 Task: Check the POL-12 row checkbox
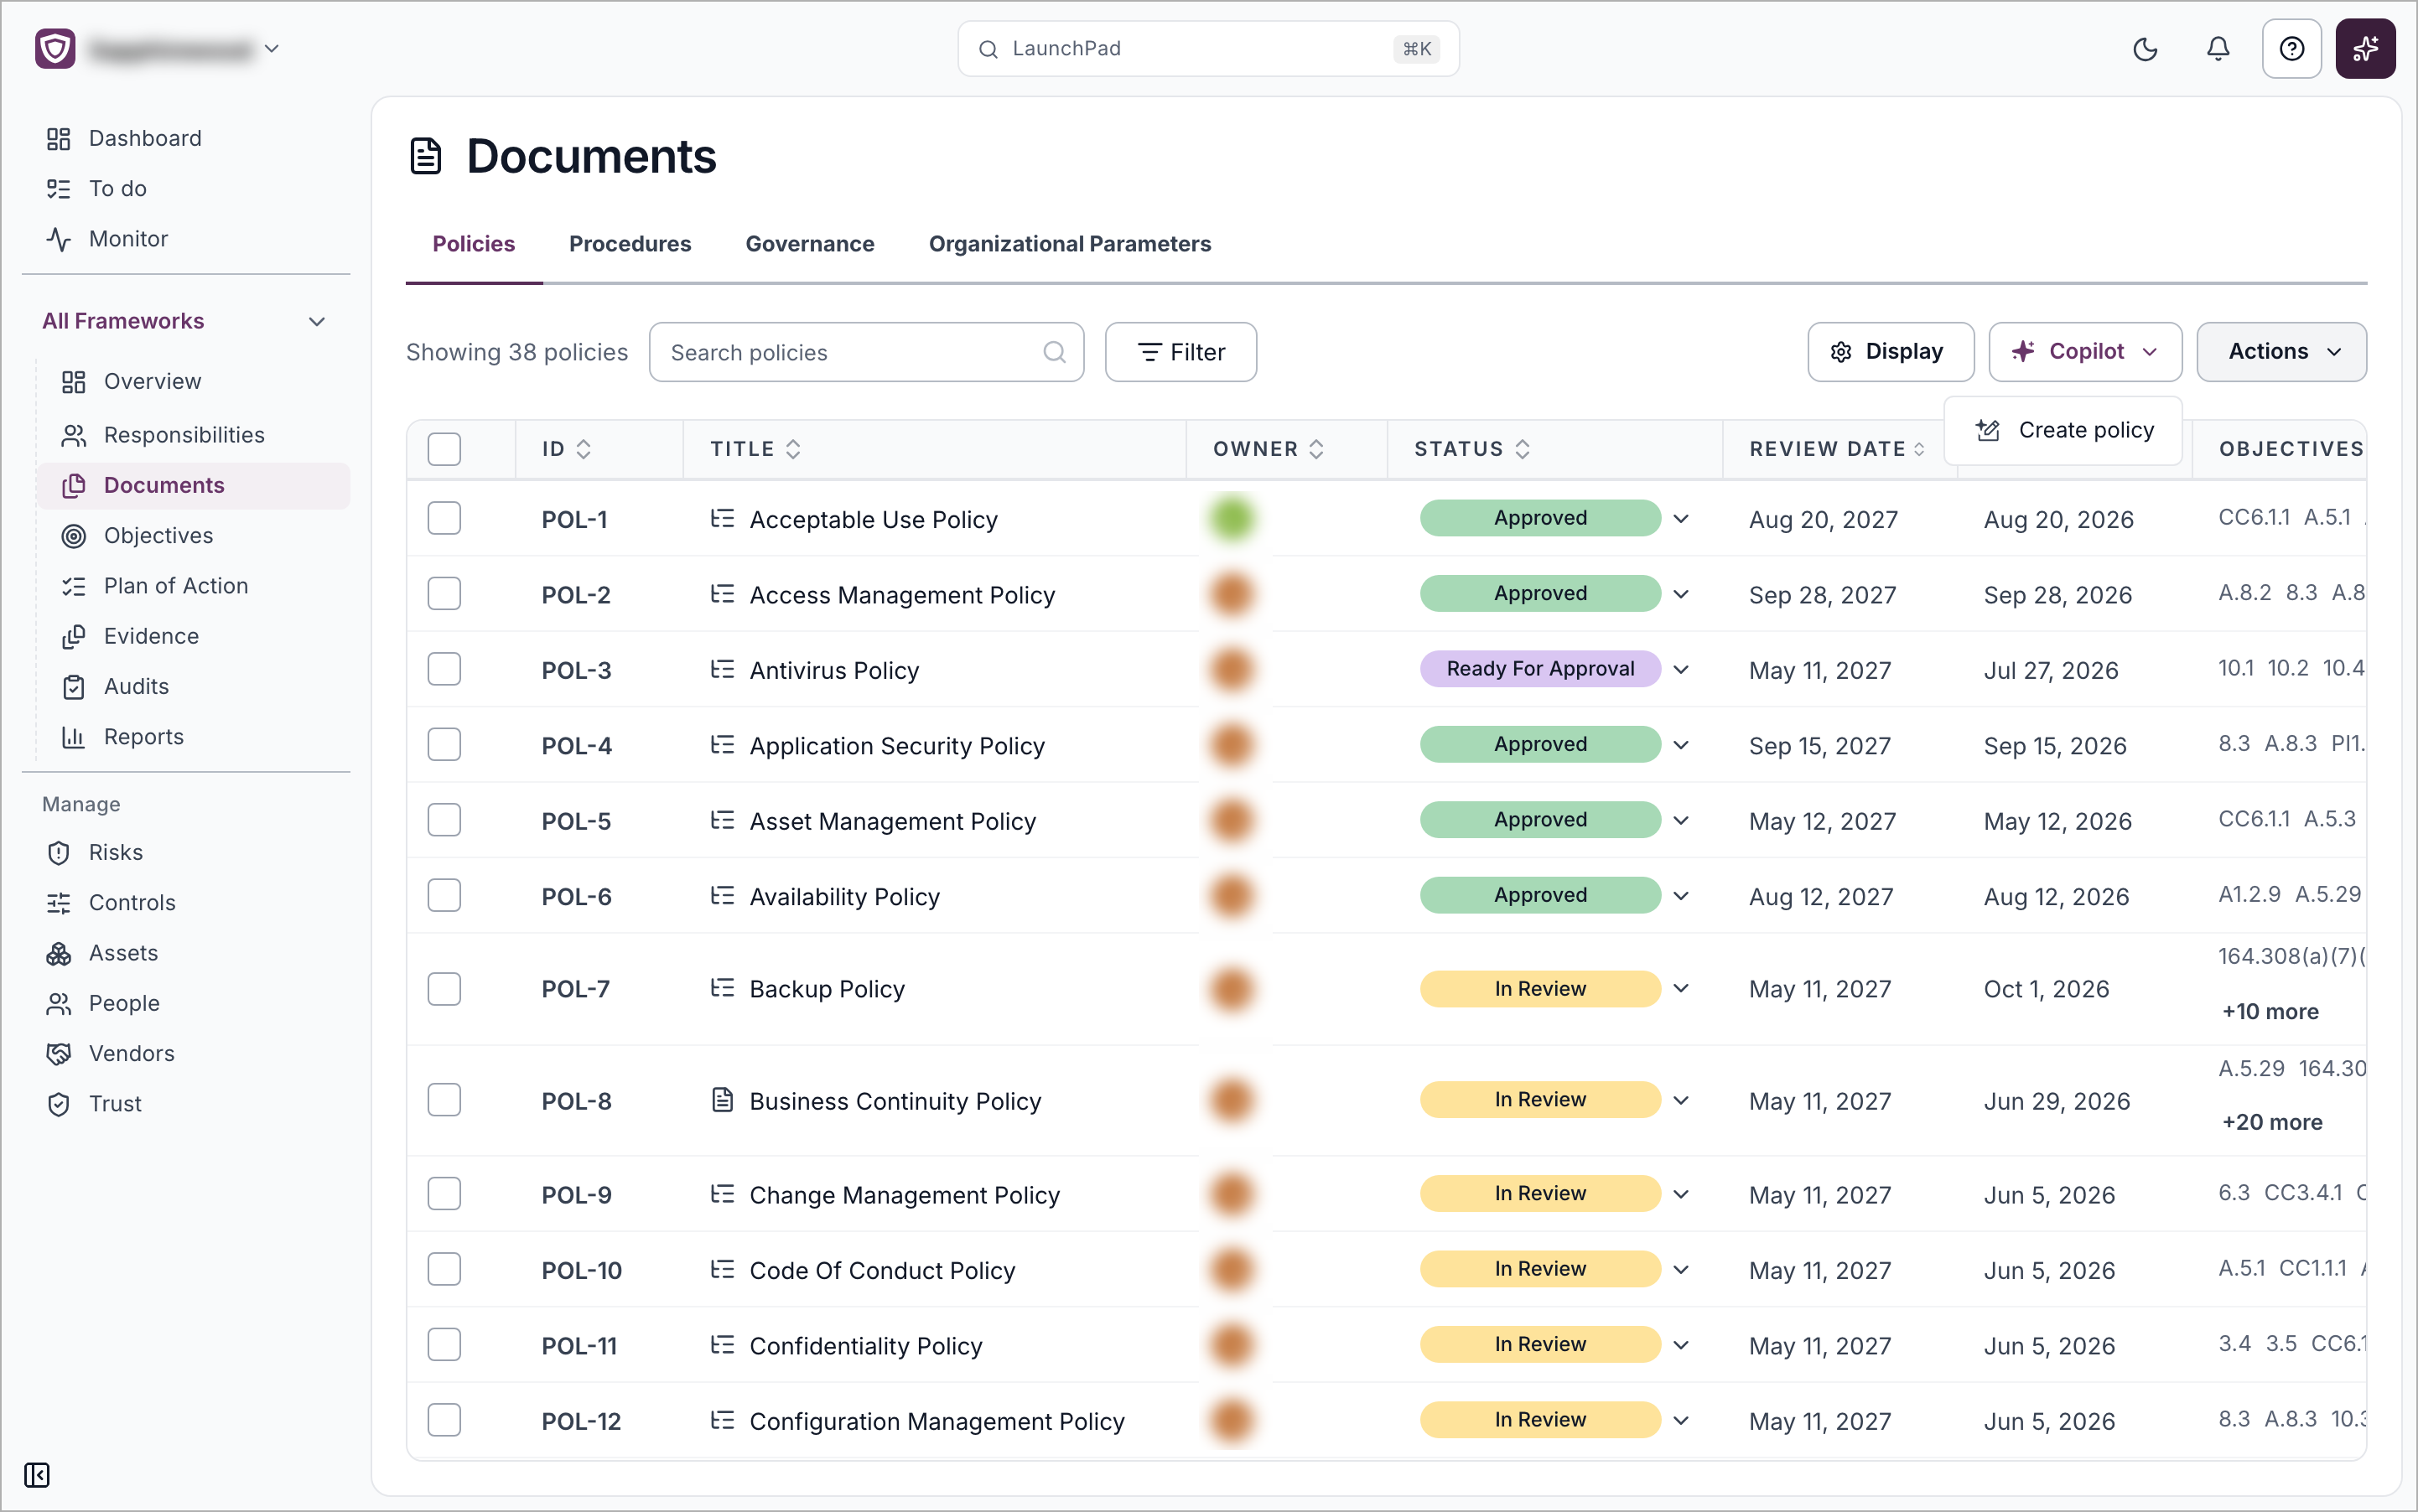(x=444, y=1420)
